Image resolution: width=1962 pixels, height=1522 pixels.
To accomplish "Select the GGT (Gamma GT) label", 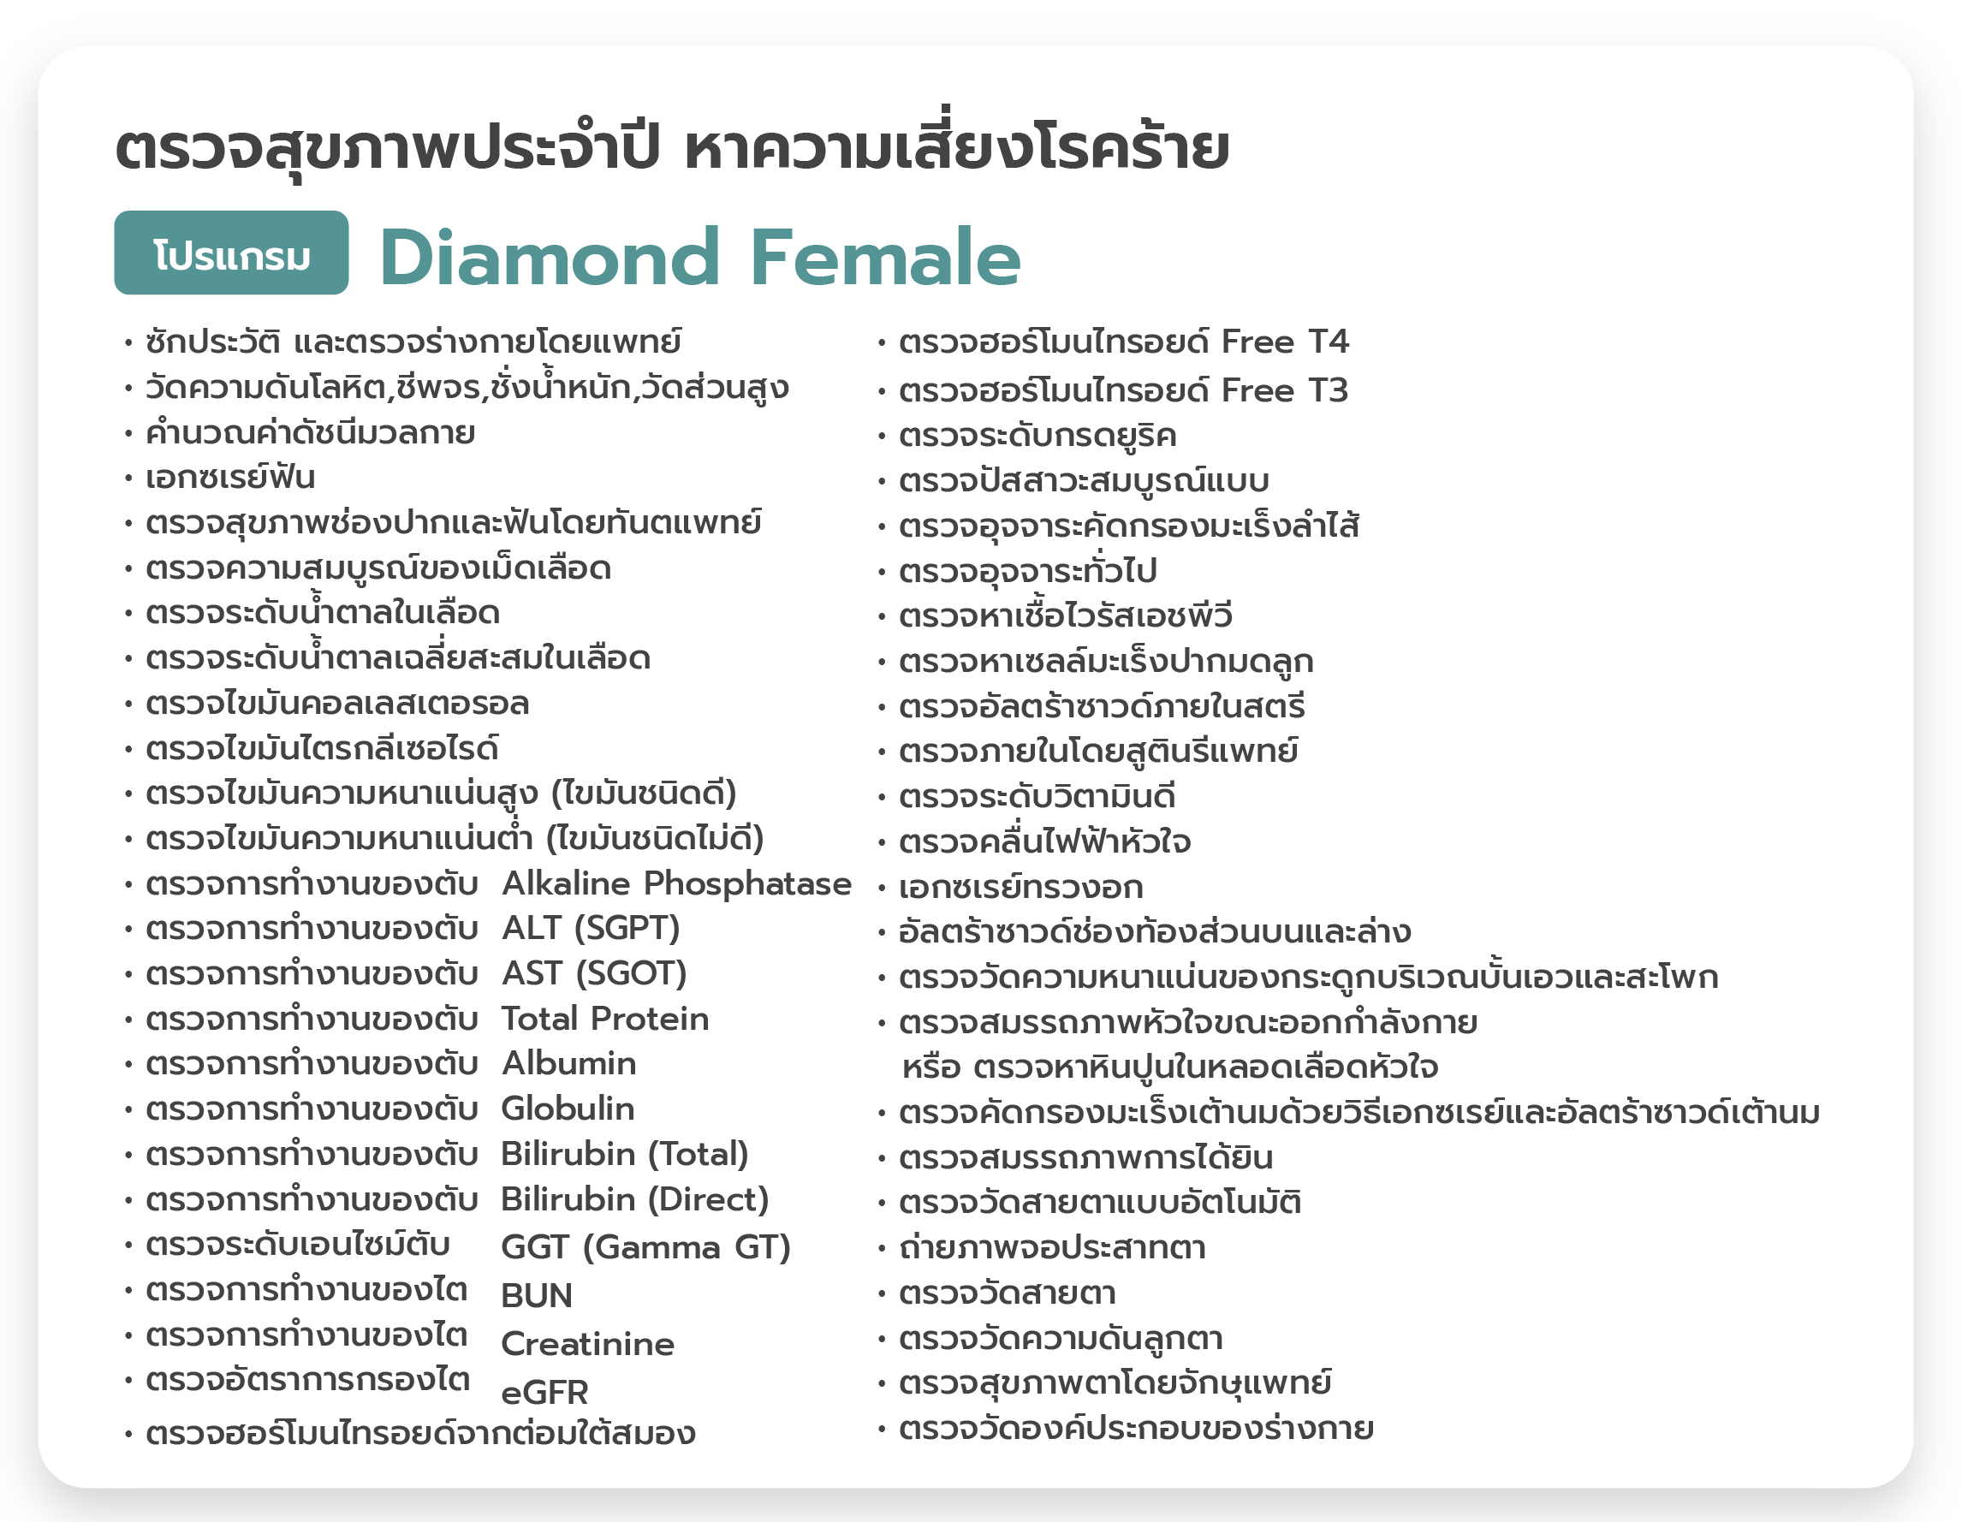I will 646,1247.
